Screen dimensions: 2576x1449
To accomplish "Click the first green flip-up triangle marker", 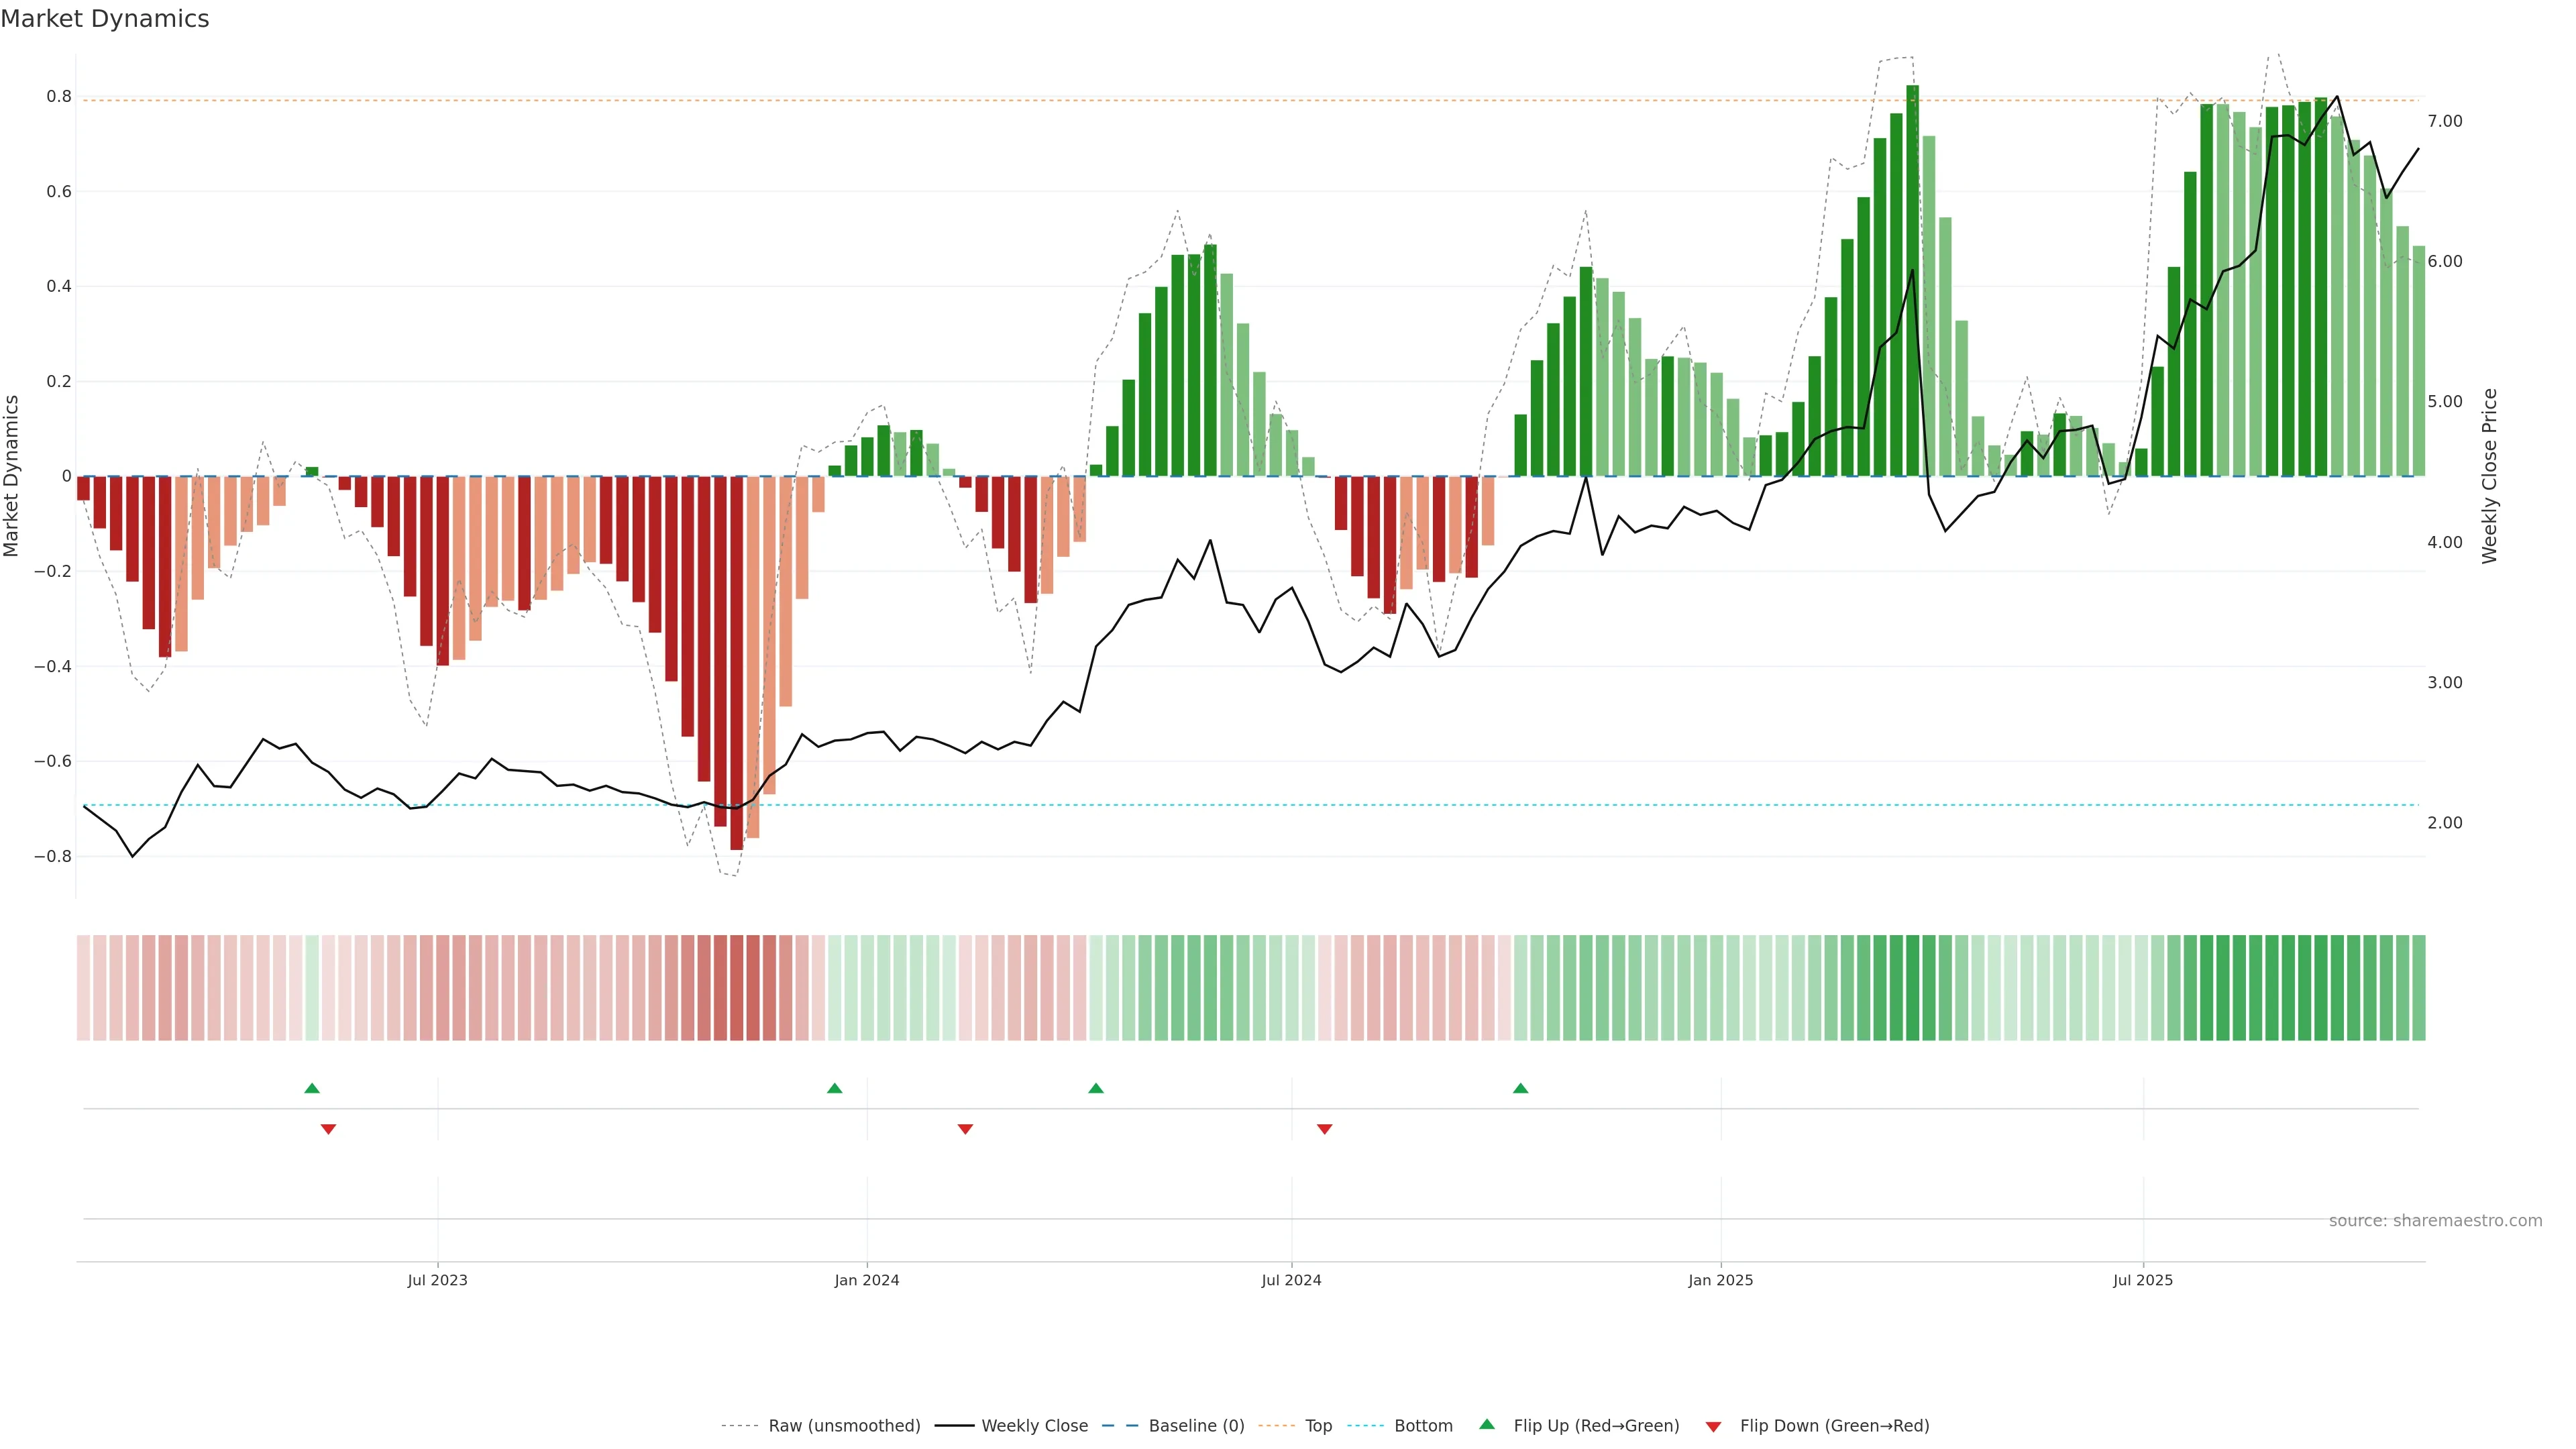I will point(312,1088).
